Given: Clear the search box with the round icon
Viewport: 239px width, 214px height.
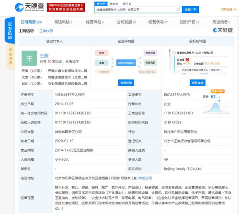Looking at the screenshot, I should pyautogui.click(x=178, y=10).
